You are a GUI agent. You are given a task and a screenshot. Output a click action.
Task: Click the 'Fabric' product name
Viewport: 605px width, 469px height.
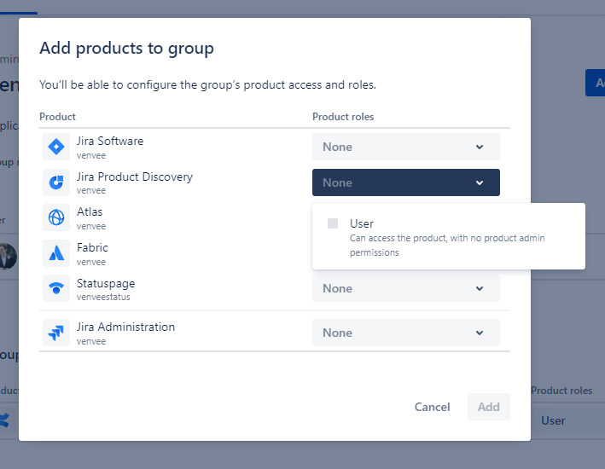(x=92, y=247)
